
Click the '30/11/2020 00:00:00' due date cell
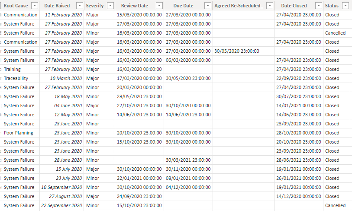click(188, 169)
